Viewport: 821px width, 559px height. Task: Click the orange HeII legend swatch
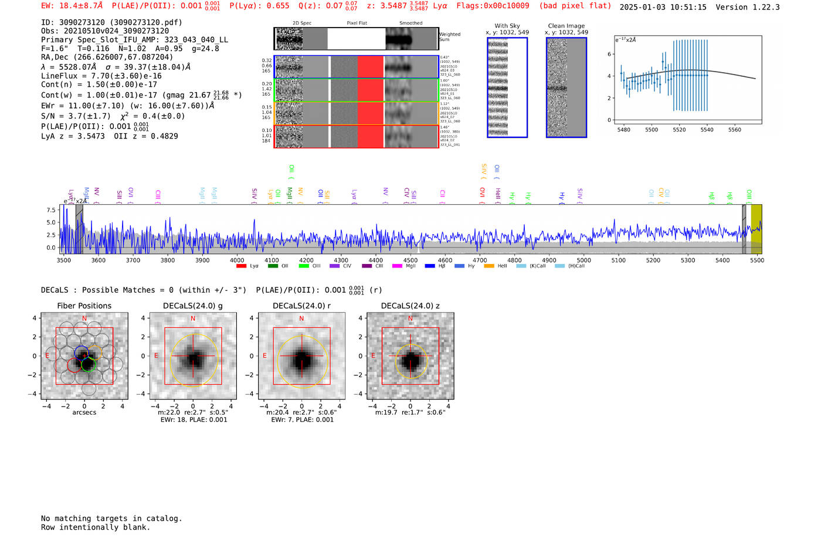pyautogui.click(x=489, y=266)
